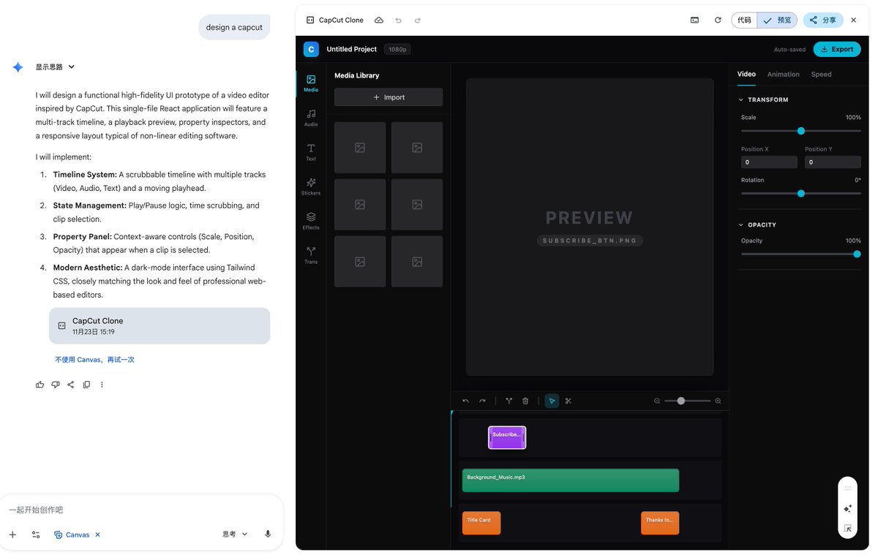878x555 pixels.
Task: Close the canvas panel
Action: click(853, 20)
